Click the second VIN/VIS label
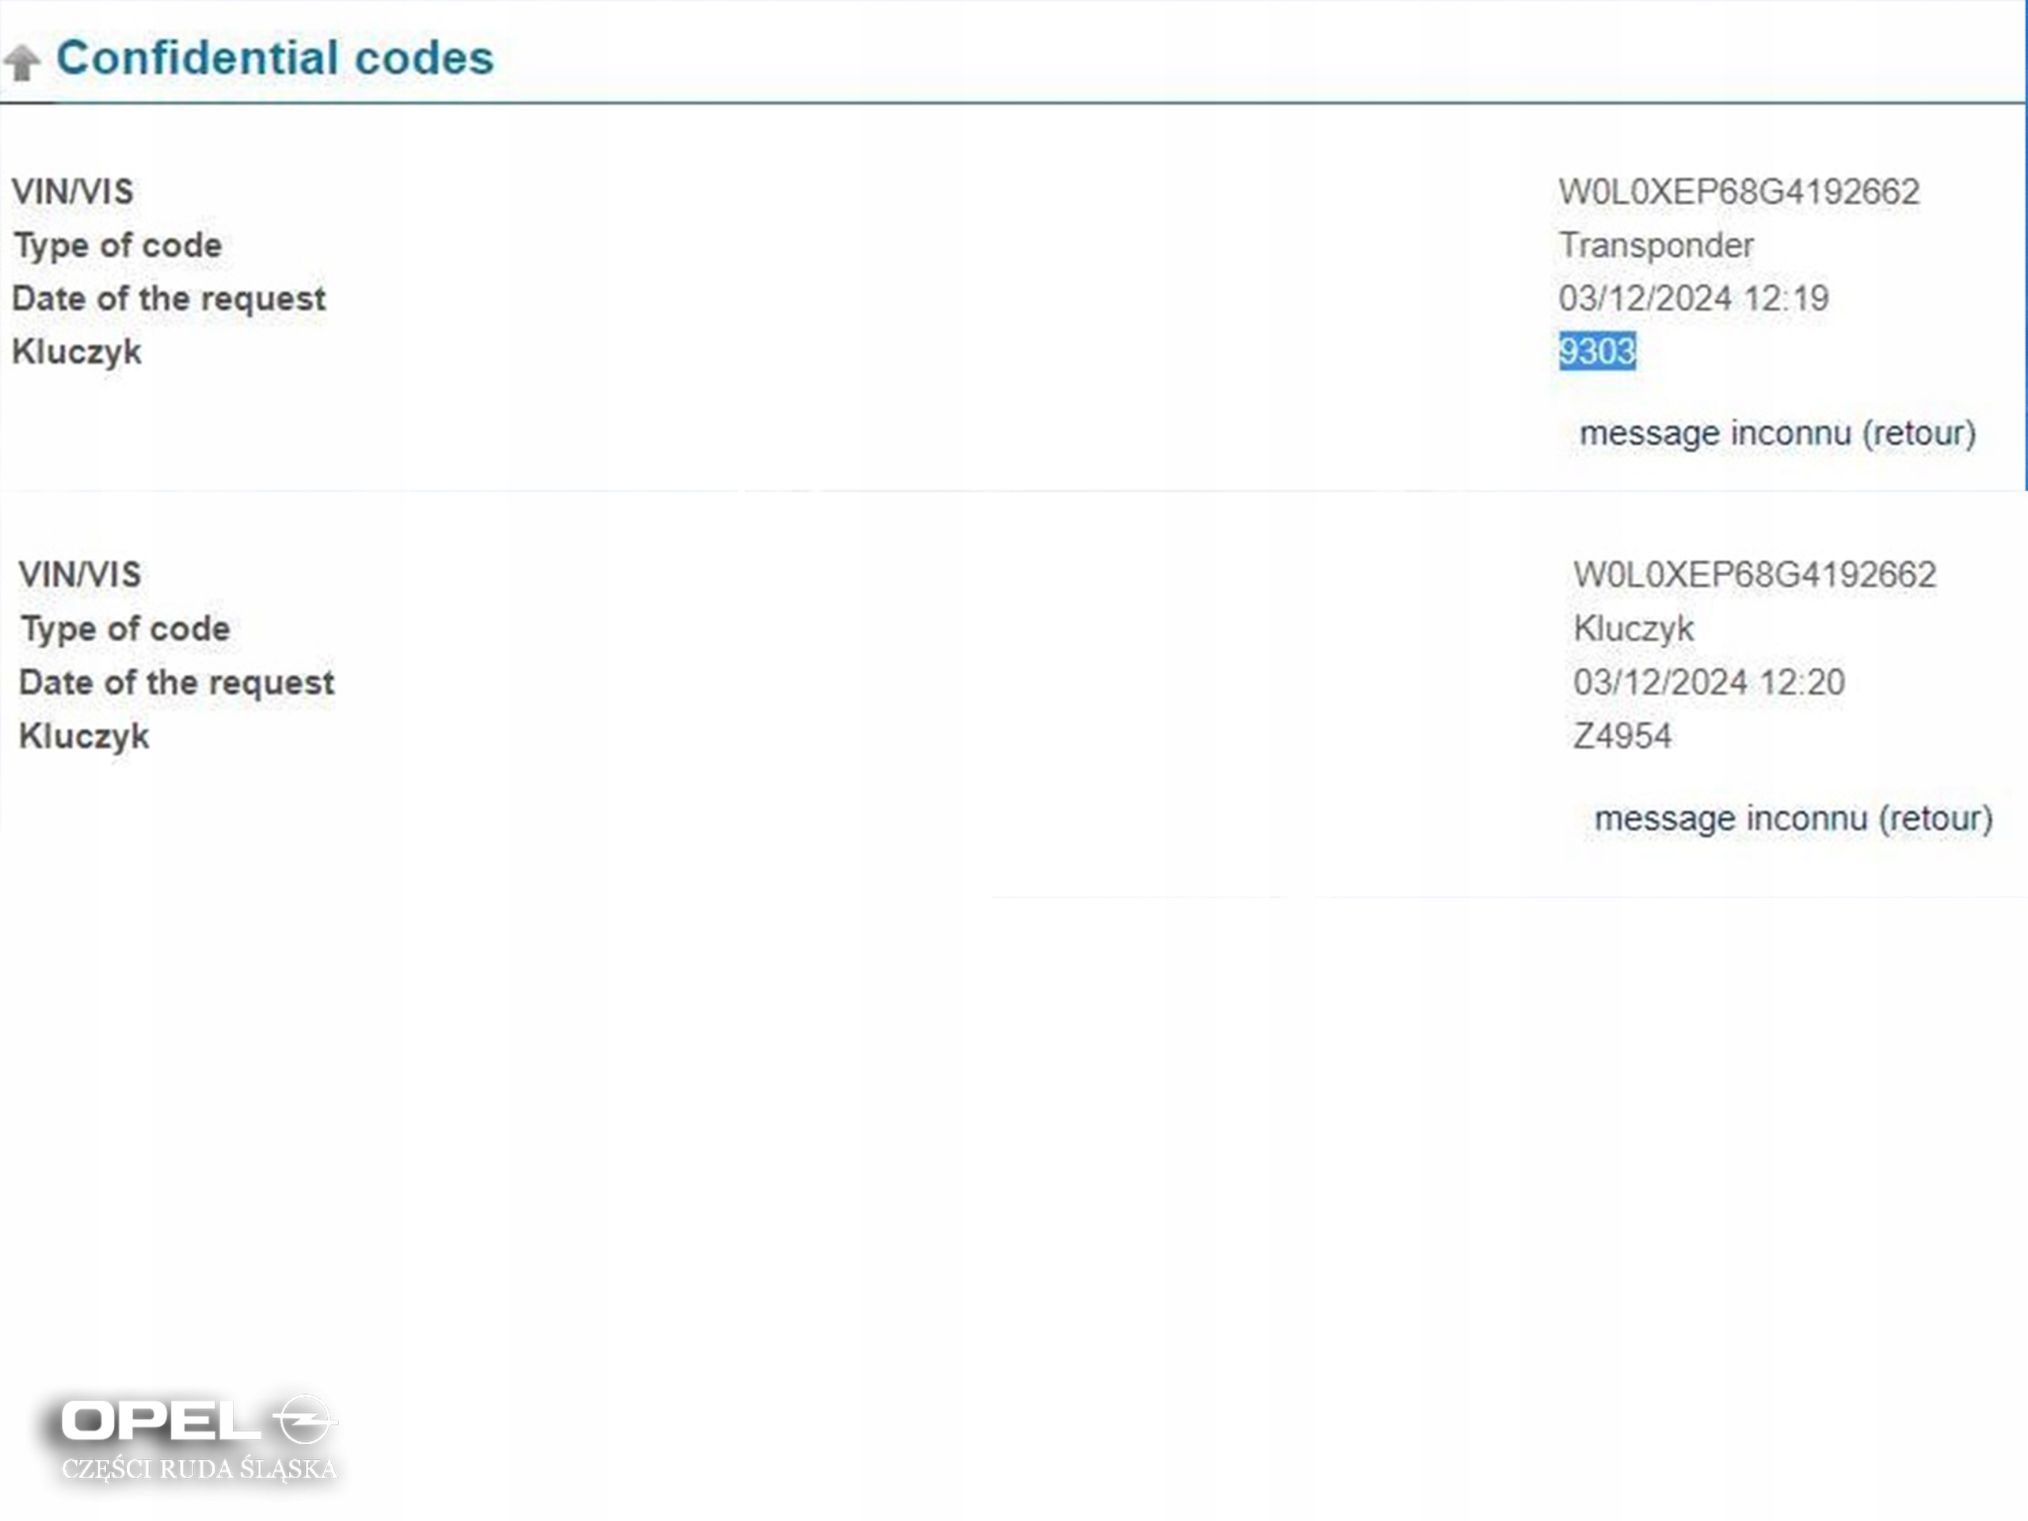 (80, 575)
